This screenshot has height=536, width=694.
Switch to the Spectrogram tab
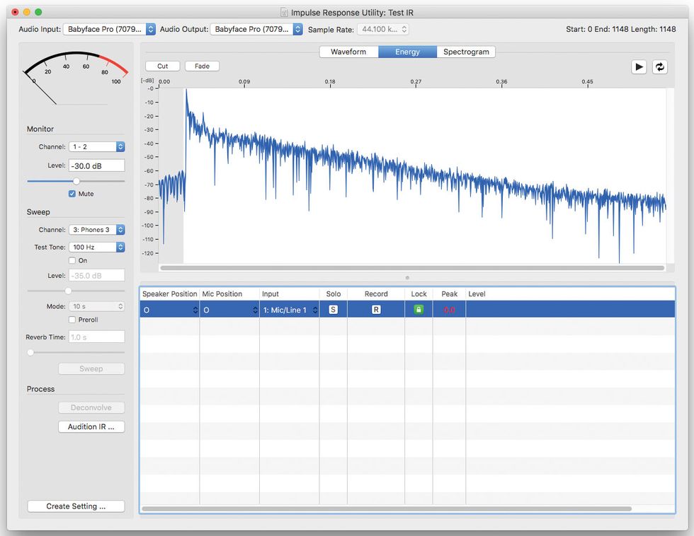(466, 52)
